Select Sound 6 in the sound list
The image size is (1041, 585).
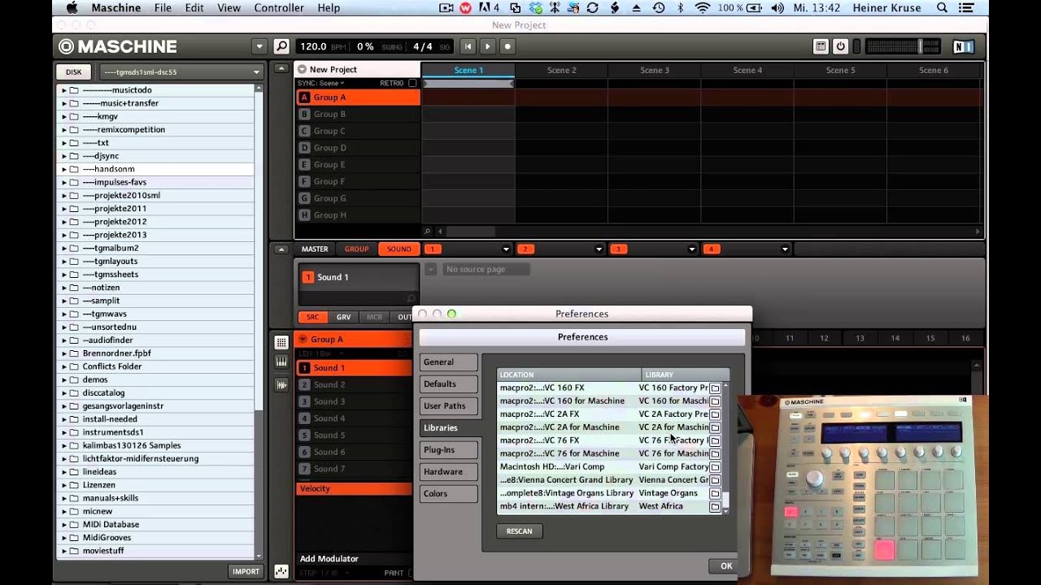click(x=355, y=452)
